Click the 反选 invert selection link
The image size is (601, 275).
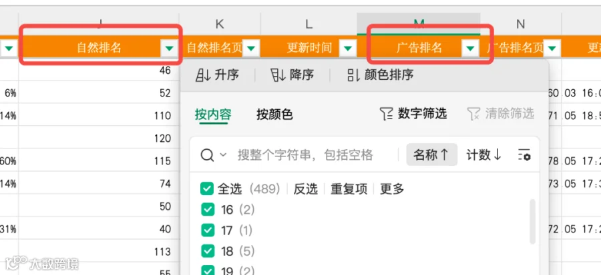pyautogui.click(x=305, y=188)
